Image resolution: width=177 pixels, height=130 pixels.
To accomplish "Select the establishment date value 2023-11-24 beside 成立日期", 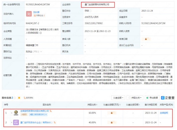I will click(147, 11).
